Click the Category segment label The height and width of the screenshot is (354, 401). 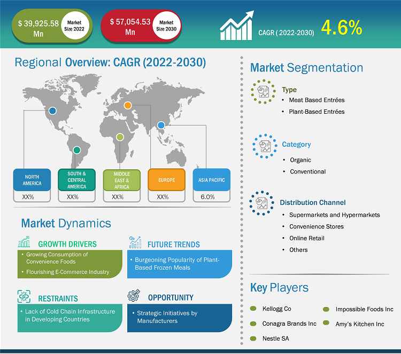coord(296,144)
